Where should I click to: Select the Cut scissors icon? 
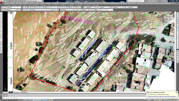tap(39, 7)
